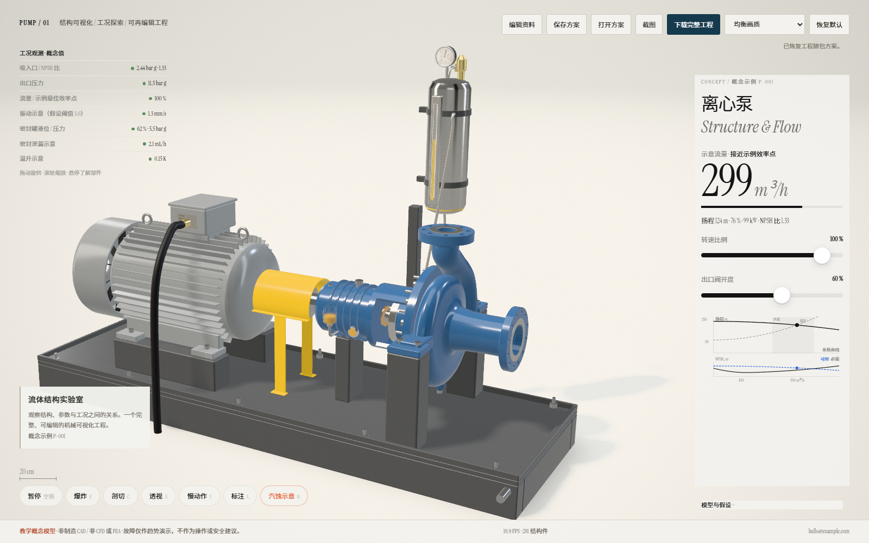Click the 编辑资料 button
This screenshot has height=543, width=869.
pos(522,24)
